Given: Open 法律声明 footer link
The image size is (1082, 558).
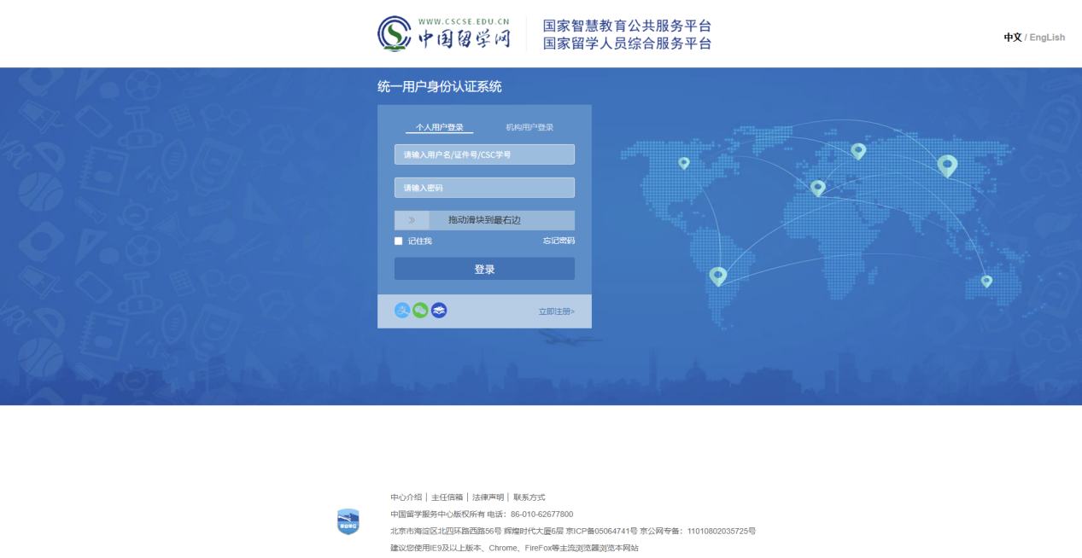Looking at the screenshot, I should [488, 497].
